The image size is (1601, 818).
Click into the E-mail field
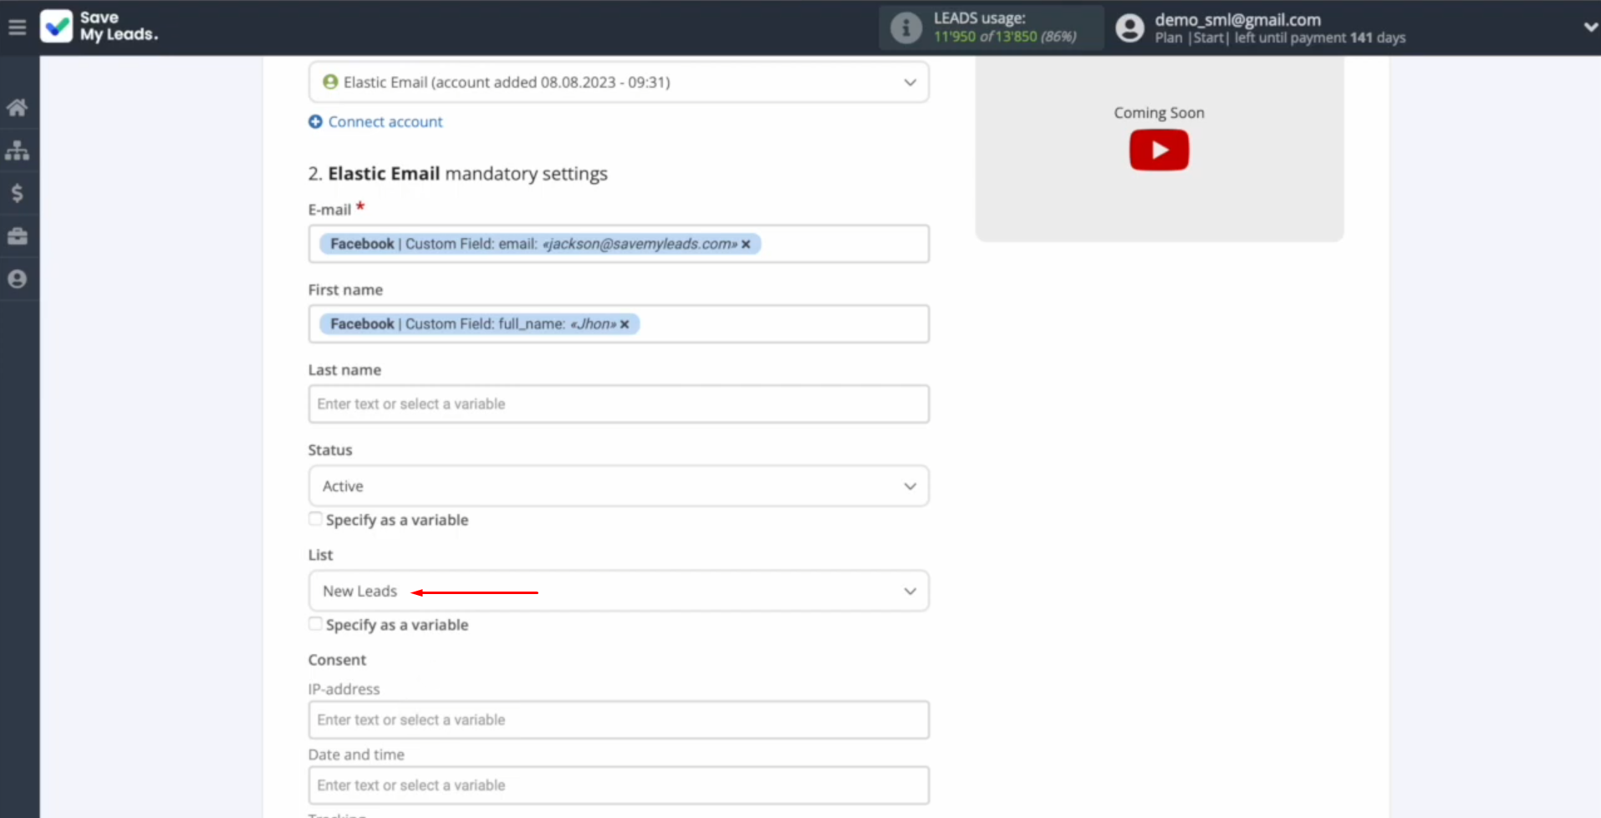(619, 244)
